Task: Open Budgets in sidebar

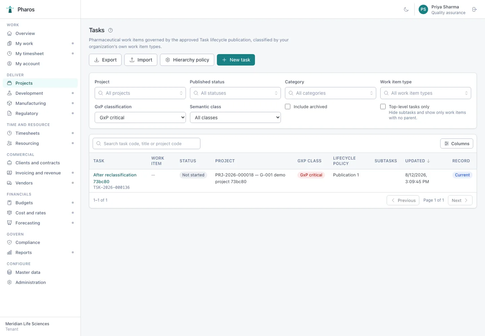Action: pyautogui.click(x=40, y=203)
